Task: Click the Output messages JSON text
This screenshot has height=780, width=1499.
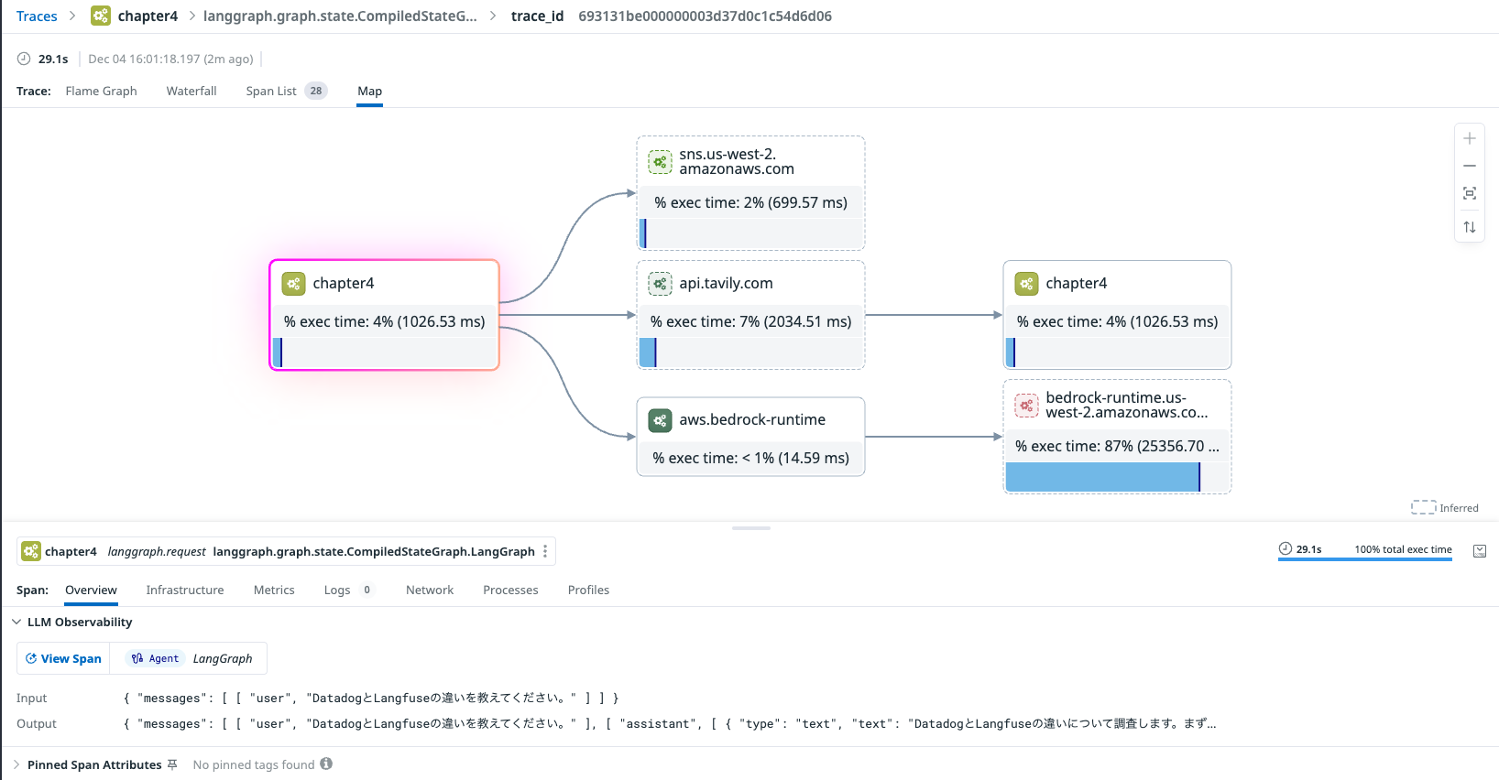Action: point(670,723)
